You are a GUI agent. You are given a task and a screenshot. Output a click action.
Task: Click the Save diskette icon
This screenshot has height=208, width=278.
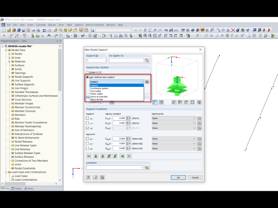coord(23,30)
